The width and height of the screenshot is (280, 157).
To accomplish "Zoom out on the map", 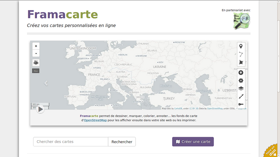I will click(x=36, y=53).
